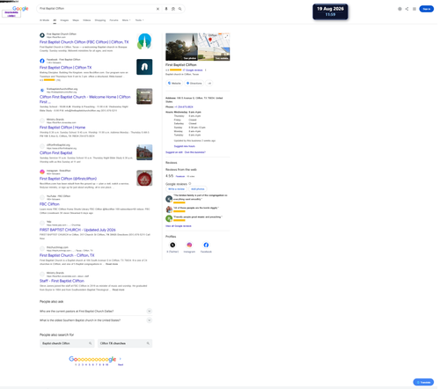Click the next page arrow beside Goooogle pagination
The image size is (440, 389).
[121, 359]
